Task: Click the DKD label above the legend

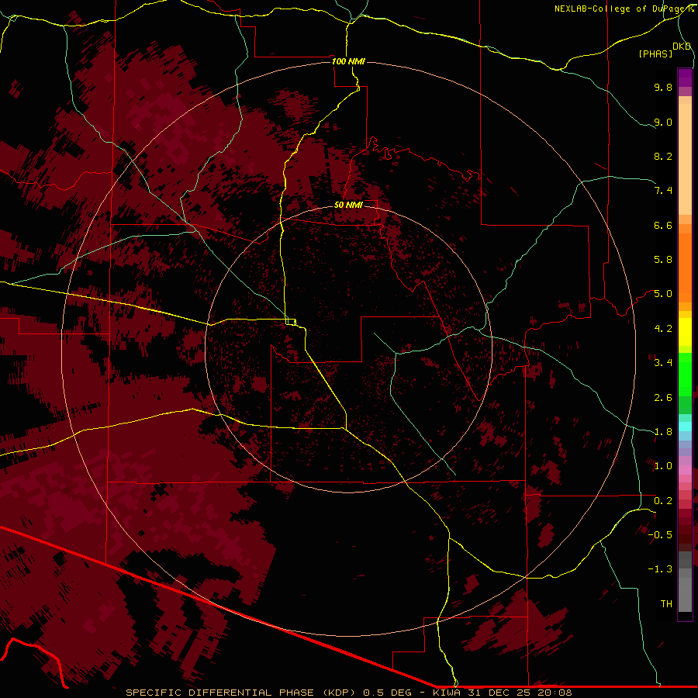Action: pyautogui.click(x=682, y=46)
